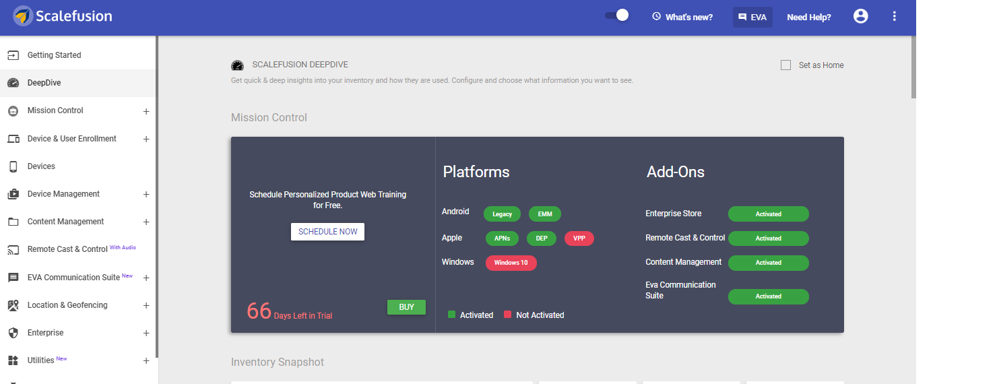Open the three-dot more options menu
The width and height of the screenshot is (997, 384).
tap(895, 16)
